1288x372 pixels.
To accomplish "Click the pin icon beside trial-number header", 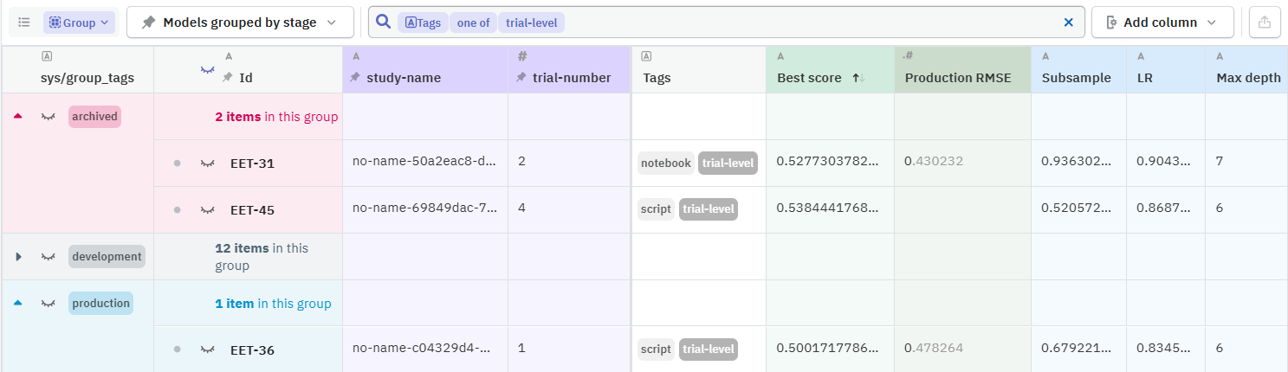I will 522,78.
